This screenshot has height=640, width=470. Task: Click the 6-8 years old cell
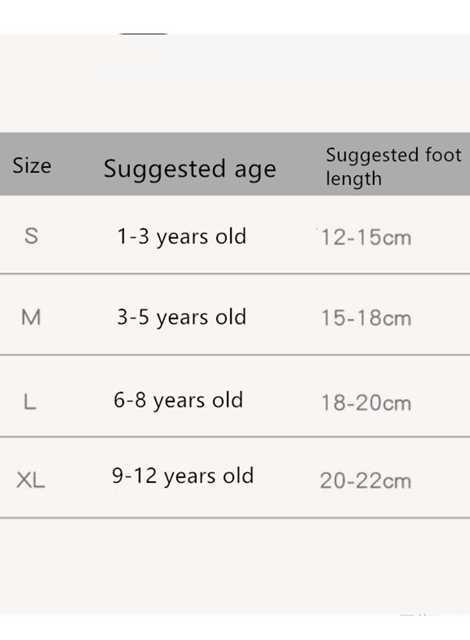(x=179, y=400)
